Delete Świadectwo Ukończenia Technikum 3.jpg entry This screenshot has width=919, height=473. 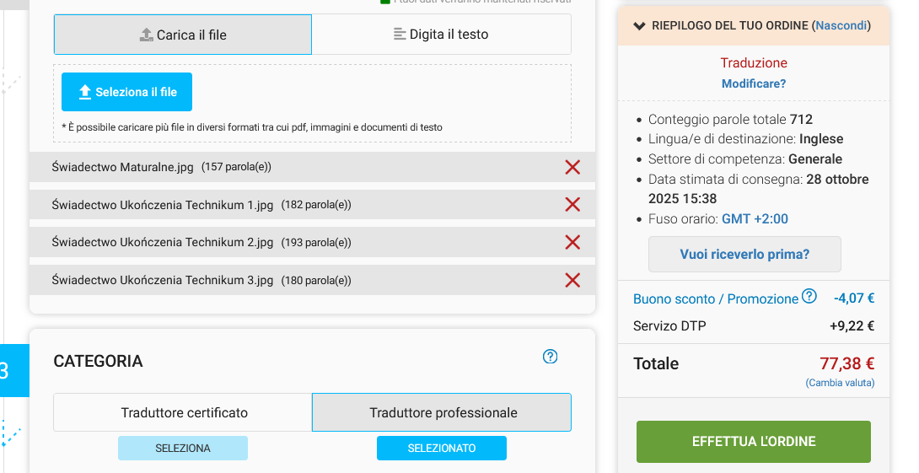tap(572, 280)
